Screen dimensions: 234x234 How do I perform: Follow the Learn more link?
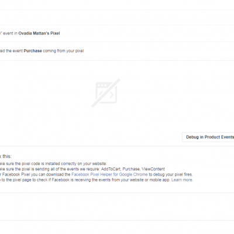click(182, 180)
